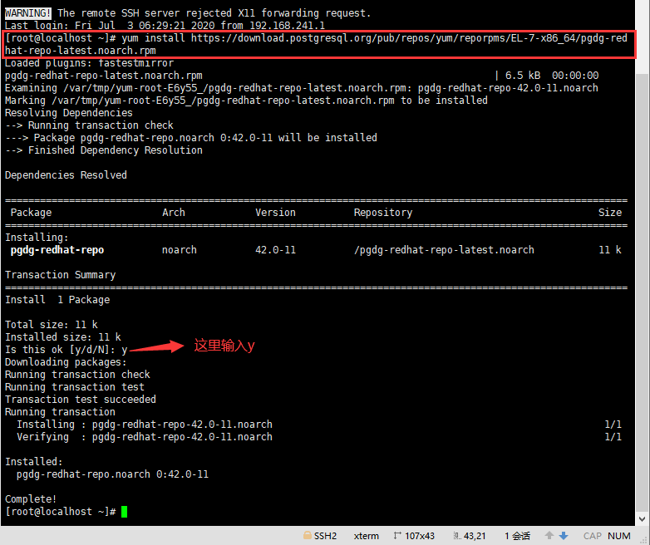Click the 'Examining /var/tmp/yum-root' line
Screen dimensions: 650x545
pyautogui.click(x=302, y=88)
